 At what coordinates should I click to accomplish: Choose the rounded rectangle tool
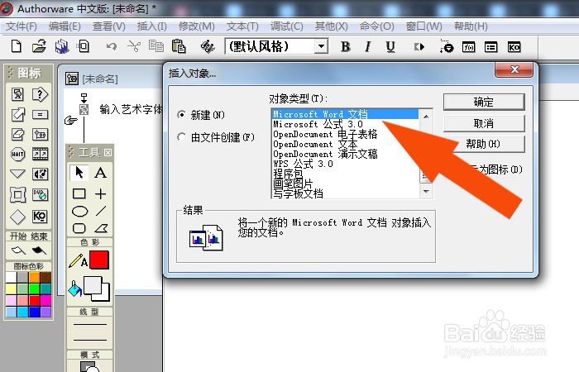click(x=79, y=228)
